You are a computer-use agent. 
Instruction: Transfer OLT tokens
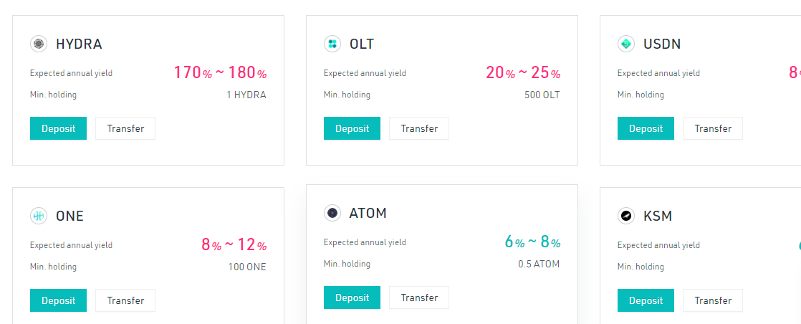tap(419, 128)
